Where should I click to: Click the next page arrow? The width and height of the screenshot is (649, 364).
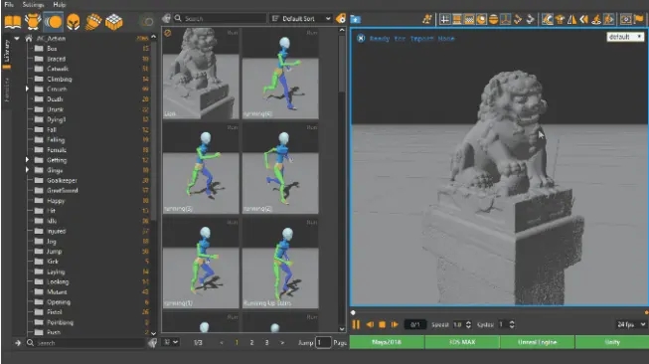click(282, 342)
